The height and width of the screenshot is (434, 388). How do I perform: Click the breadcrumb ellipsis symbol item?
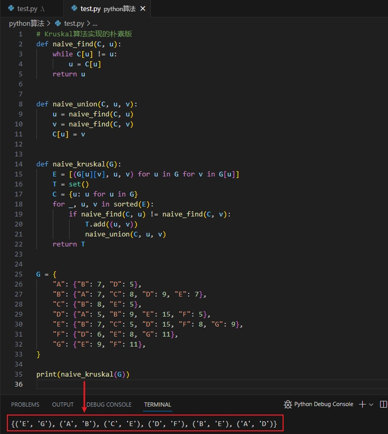coord(95,24)
